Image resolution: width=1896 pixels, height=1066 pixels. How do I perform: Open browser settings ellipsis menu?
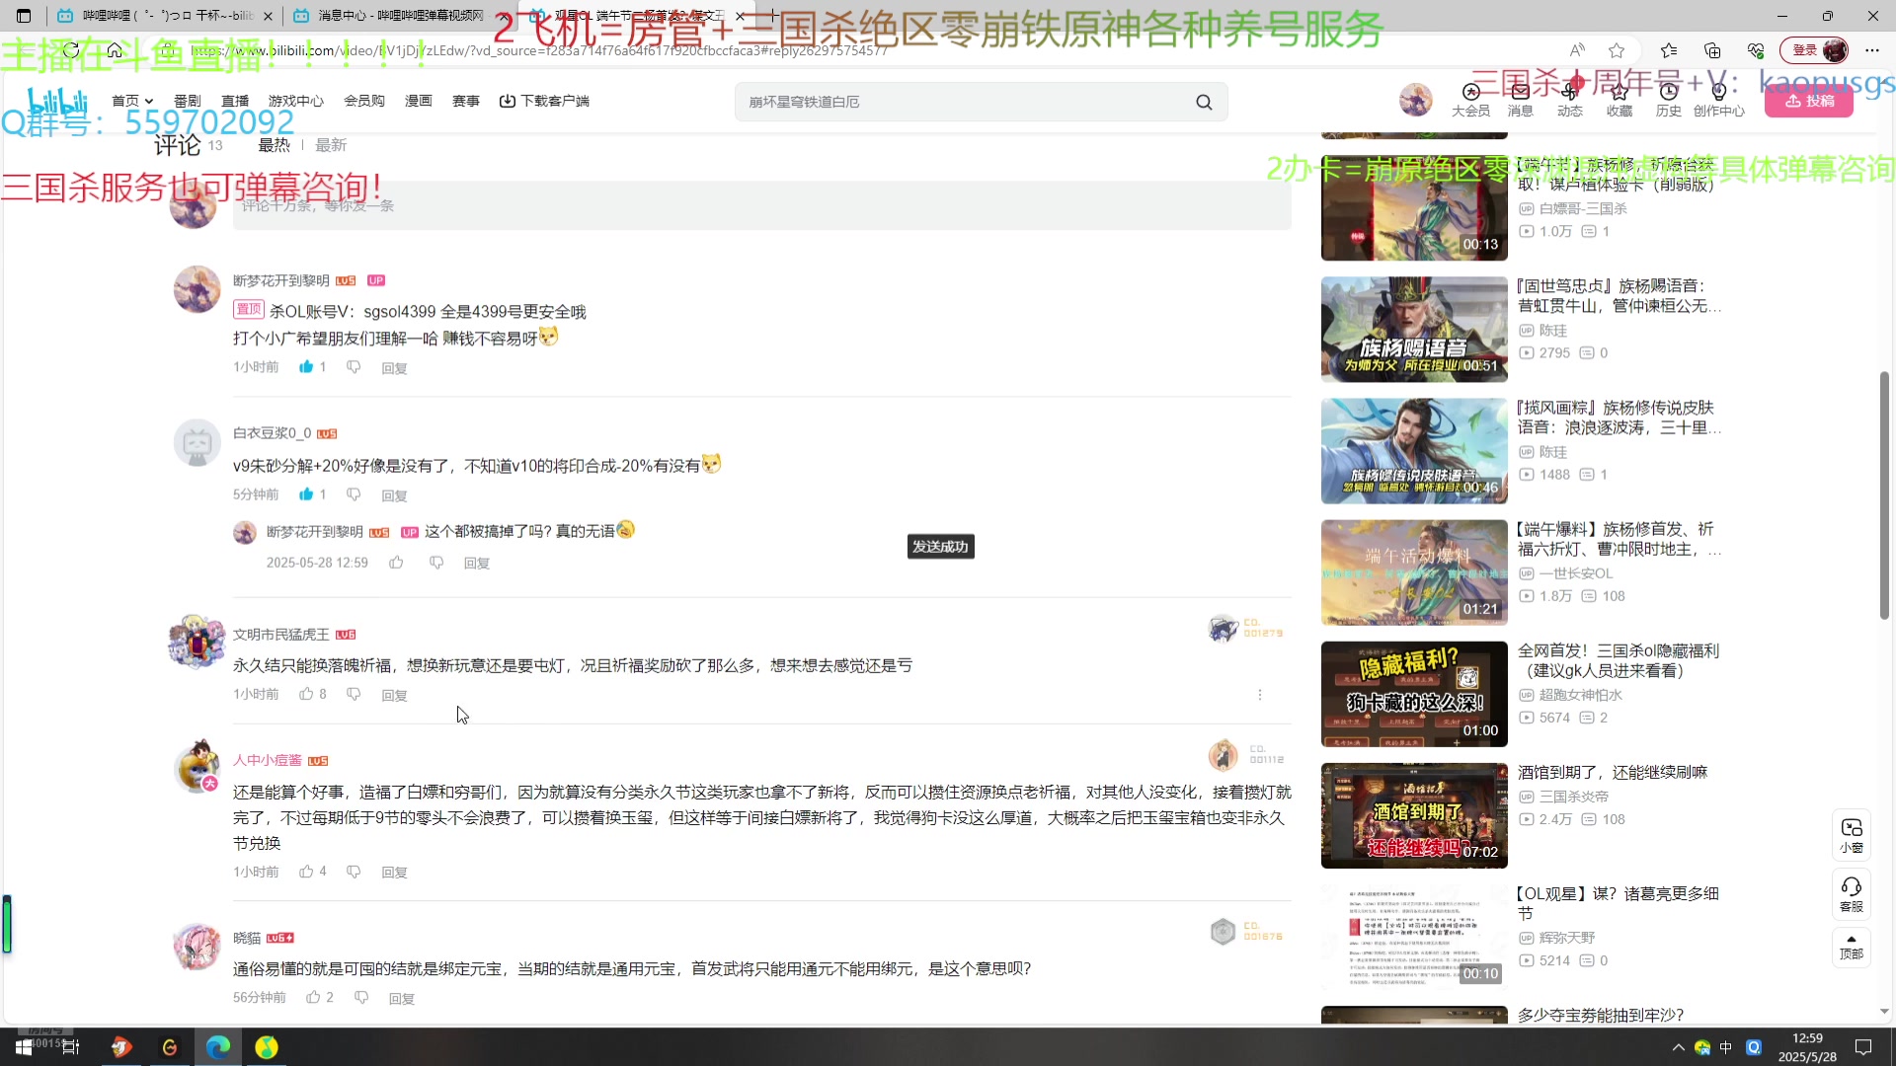pos(1872,50)
